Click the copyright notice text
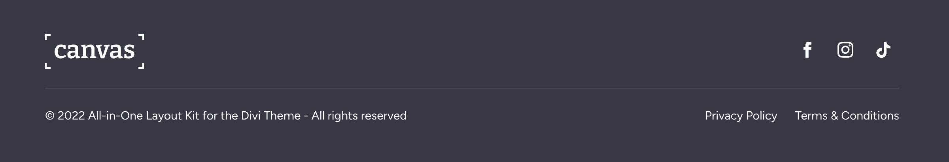Viewport: 949px width, 162px height. click(x=225, y=116)
